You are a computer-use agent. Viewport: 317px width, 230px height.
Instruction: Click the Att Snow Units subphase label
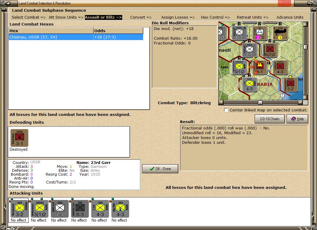pyautogui.click(x=66, y=17)
